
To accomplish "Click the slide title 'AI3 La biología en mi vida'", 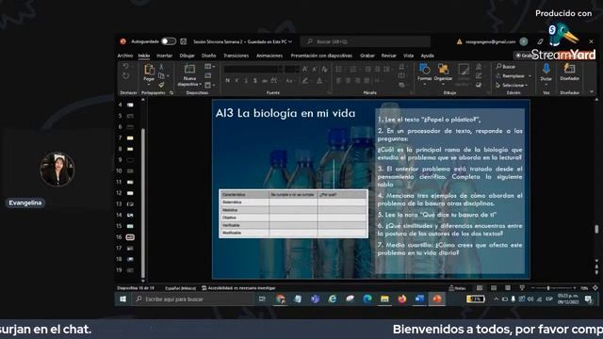I will click(285, 113).
